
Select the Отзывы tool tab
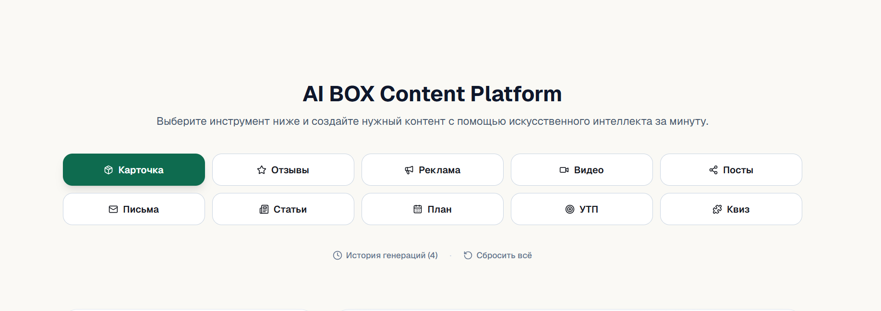pos(283,170)
